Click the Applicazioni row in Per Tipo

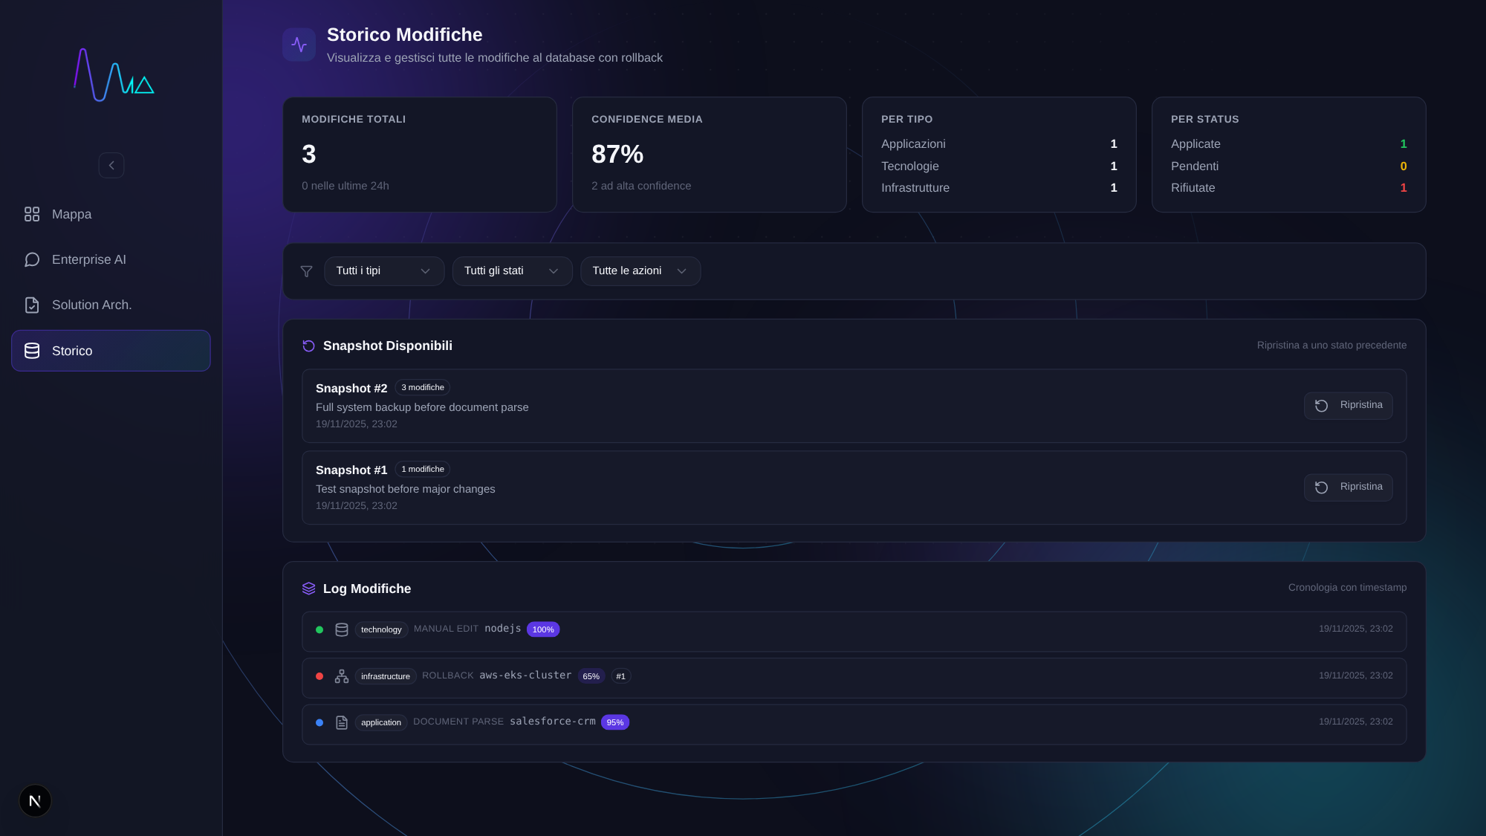pyautogui.click(x=999, y=144)
